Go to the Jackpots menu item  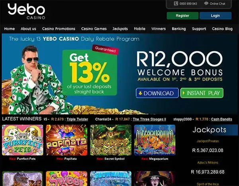(x=120, y=29)
